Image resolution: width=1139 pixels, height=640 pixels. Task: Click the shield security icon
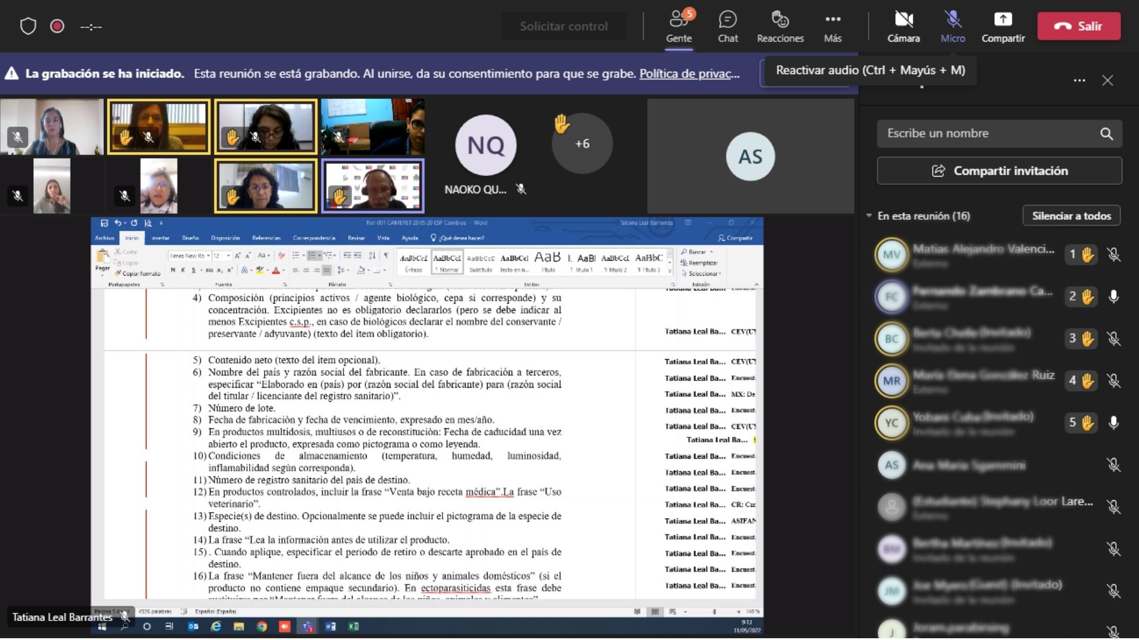(x=28, y=26)
